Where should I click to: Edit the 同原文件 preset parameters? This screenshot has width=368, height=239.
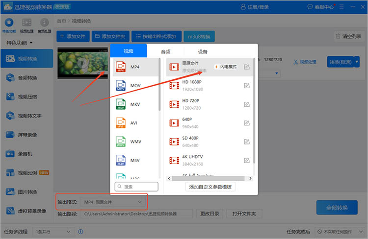coord(247,67)
